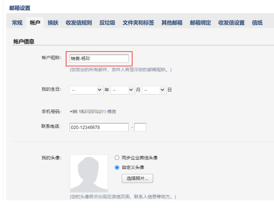
Task: Open the birthday month dropdown
Action: point(122,90)
